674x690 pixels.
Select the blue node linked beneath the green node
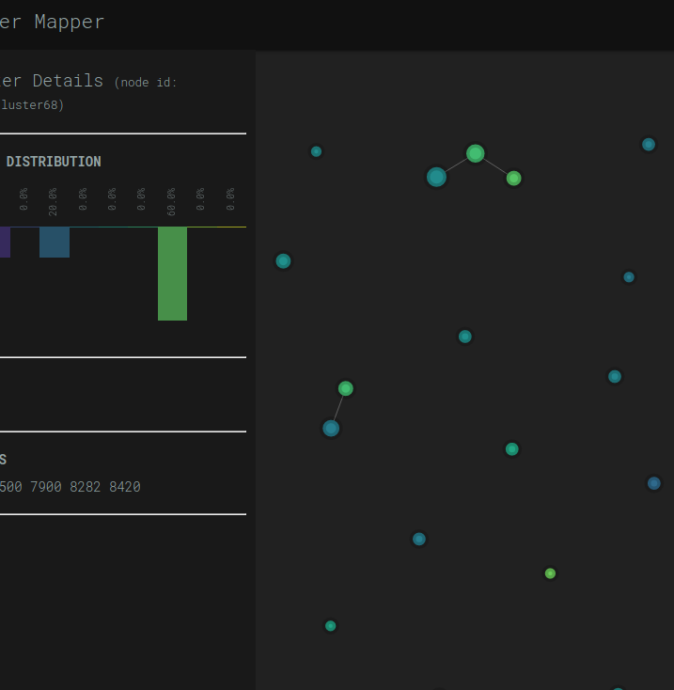331,428
